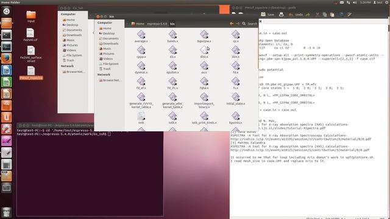Cut selection using gedit scissors icon
Screen dimensions: 390x219
pyautogui.click(x=317, y=15)
